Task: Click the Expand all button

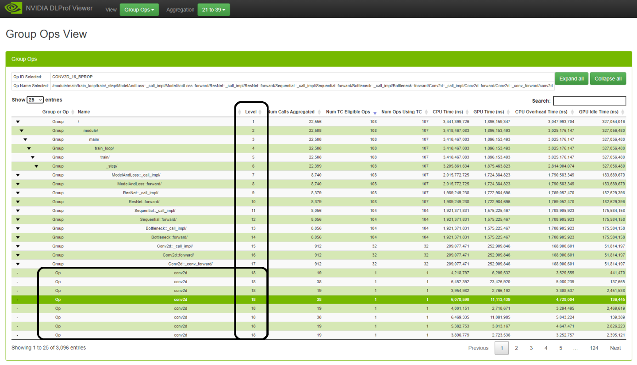Action: click(571, 79)
